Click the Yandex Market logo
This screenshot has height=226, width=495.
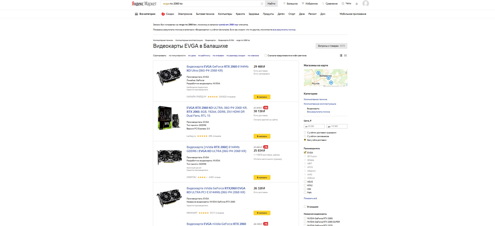pos(144,4)
